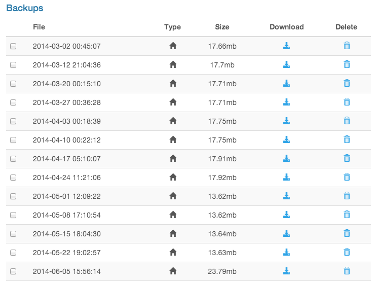Download the 17.91mb backup file
Viewport: 374px width, 282px height.
[x=286, y=158]
